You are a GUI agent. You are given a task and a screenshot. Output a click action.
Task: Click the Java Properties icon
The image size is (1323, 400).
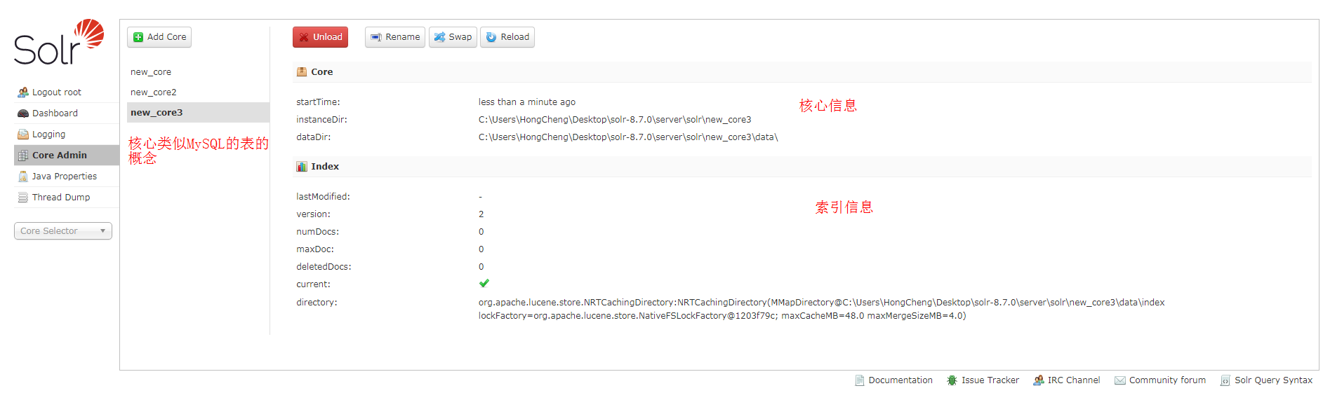click(23, 177)
